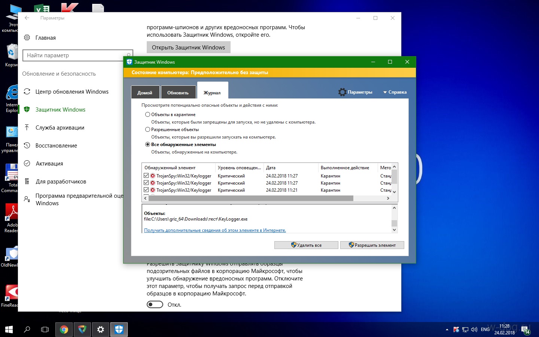
Task: Open Action Center notifications icon
Action: 526,330
